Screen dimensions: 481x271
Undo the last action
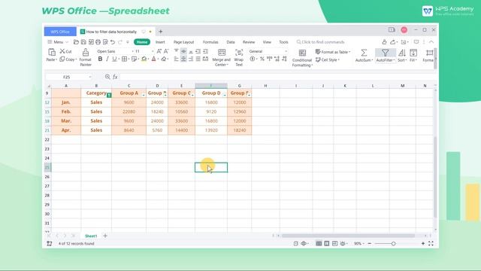[x=113, y=42]
